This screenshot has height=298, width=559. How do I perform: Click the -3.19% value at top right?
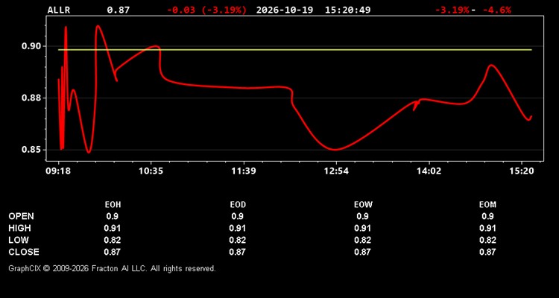click(452, 10)
